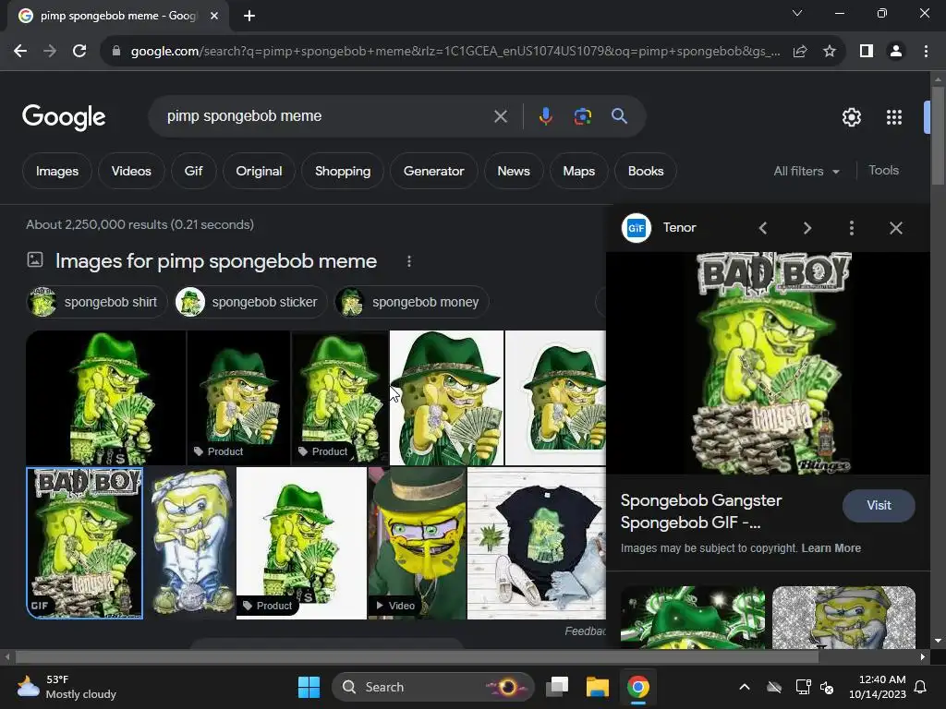Open the Chrome profile icon

tap(896, 52)
